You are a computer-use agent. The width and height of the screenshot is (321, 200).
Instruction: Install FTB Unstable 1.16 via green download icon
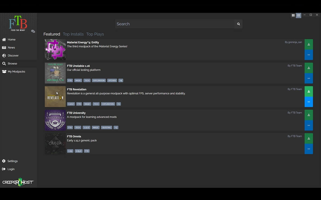[x=309, y=68]
